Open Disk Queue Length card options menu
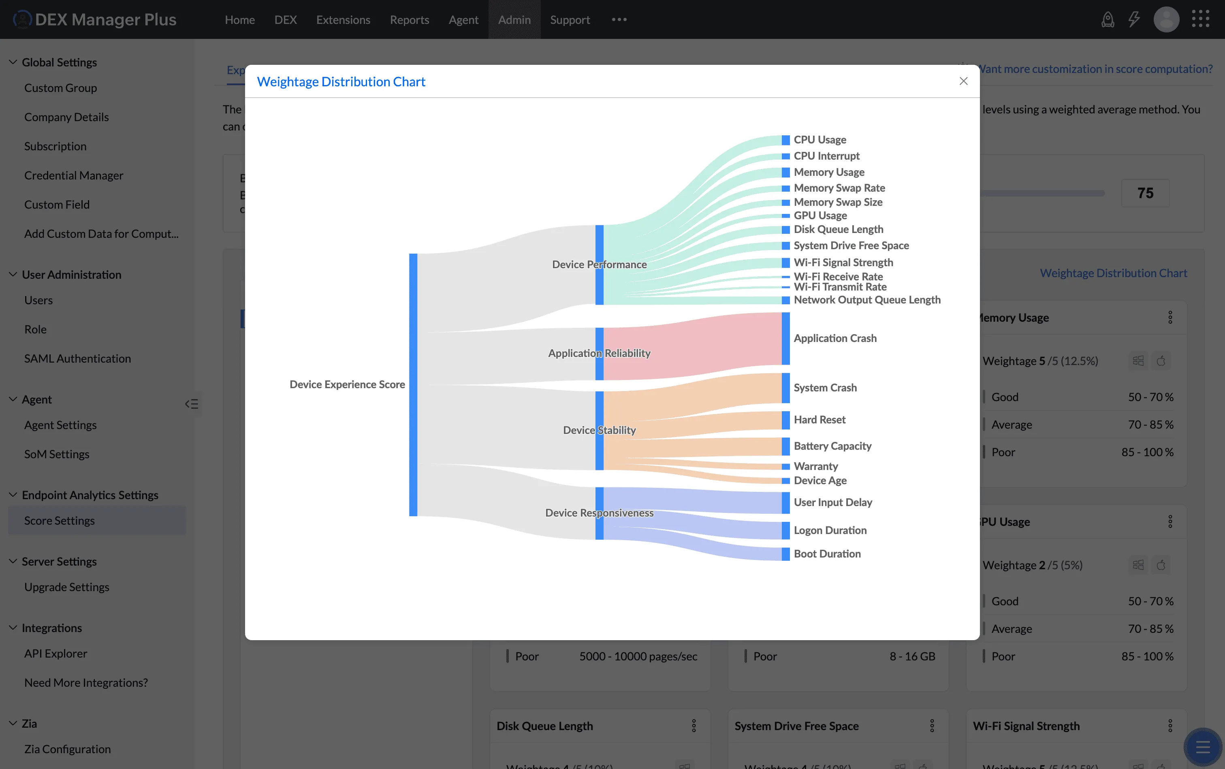The height and width of the screenshot is (769, 1225). click(x=694, y=726)
